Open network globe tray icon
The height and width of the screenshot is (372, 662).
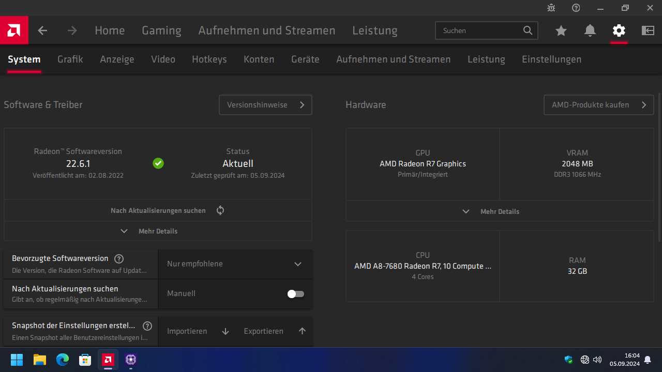[585, 360]
